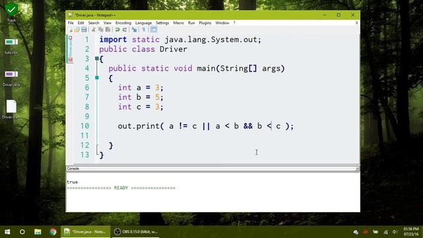Open the Run menu
The height and width of the screenshot is (238, 423).
(x=192, y=23)
